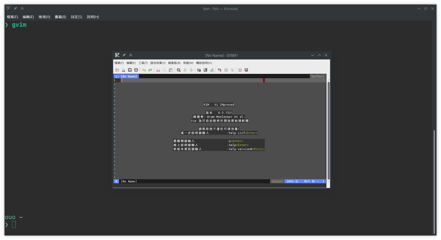Viewport: 441px width, 240px height.
Task: Click line number 1 in the gutter
Action: pos(114,81)
